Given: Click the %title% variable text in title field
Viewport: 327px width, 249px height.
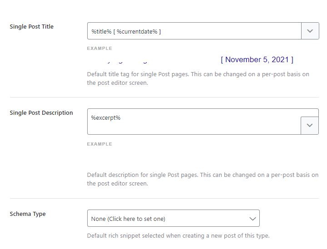Looking at the screenshot, I should point(101,31).
